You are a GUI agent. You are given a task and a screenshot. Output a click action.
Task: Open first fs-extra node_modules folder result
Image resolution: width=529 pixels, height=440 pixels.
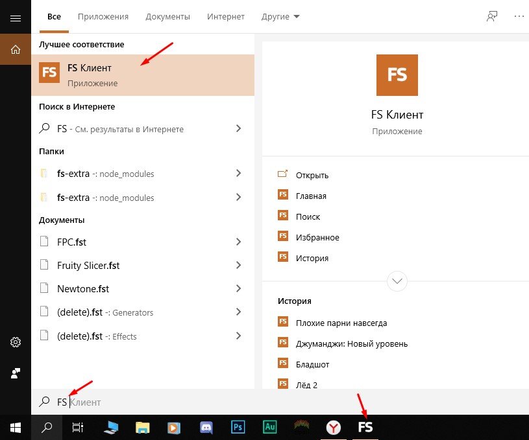pyautogui.click(x=143, y=174)
